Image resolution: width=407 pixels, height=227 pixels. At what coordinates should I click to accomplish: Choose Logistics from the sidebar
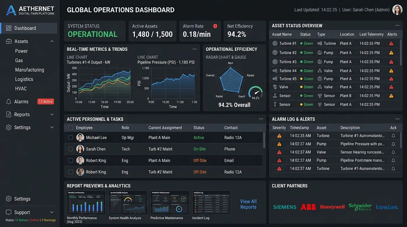(24, 79)
